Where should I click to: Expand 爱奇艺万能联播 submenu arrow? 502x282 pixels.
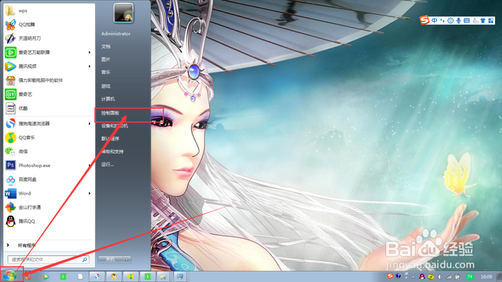click(x=90, y=52)
